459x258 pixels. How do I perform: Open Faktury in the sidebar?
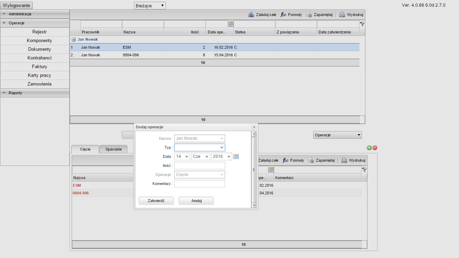click(40, 67)
